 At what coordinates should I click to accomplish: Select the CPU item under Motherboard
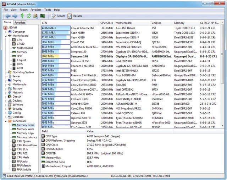click(17, 40)
